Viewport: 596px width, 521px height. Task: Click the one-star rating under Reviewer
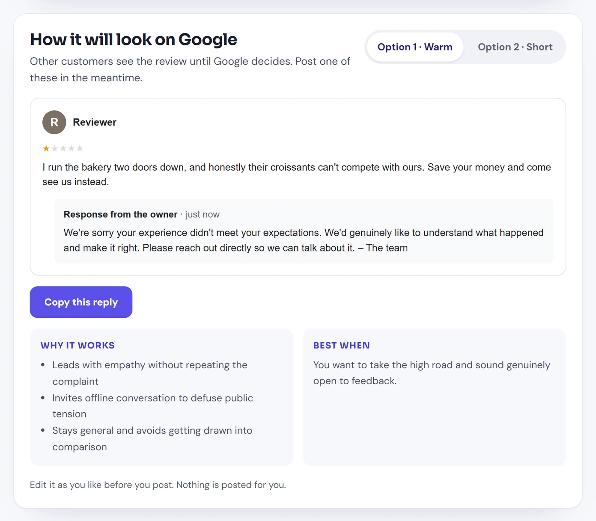[63, 148]
